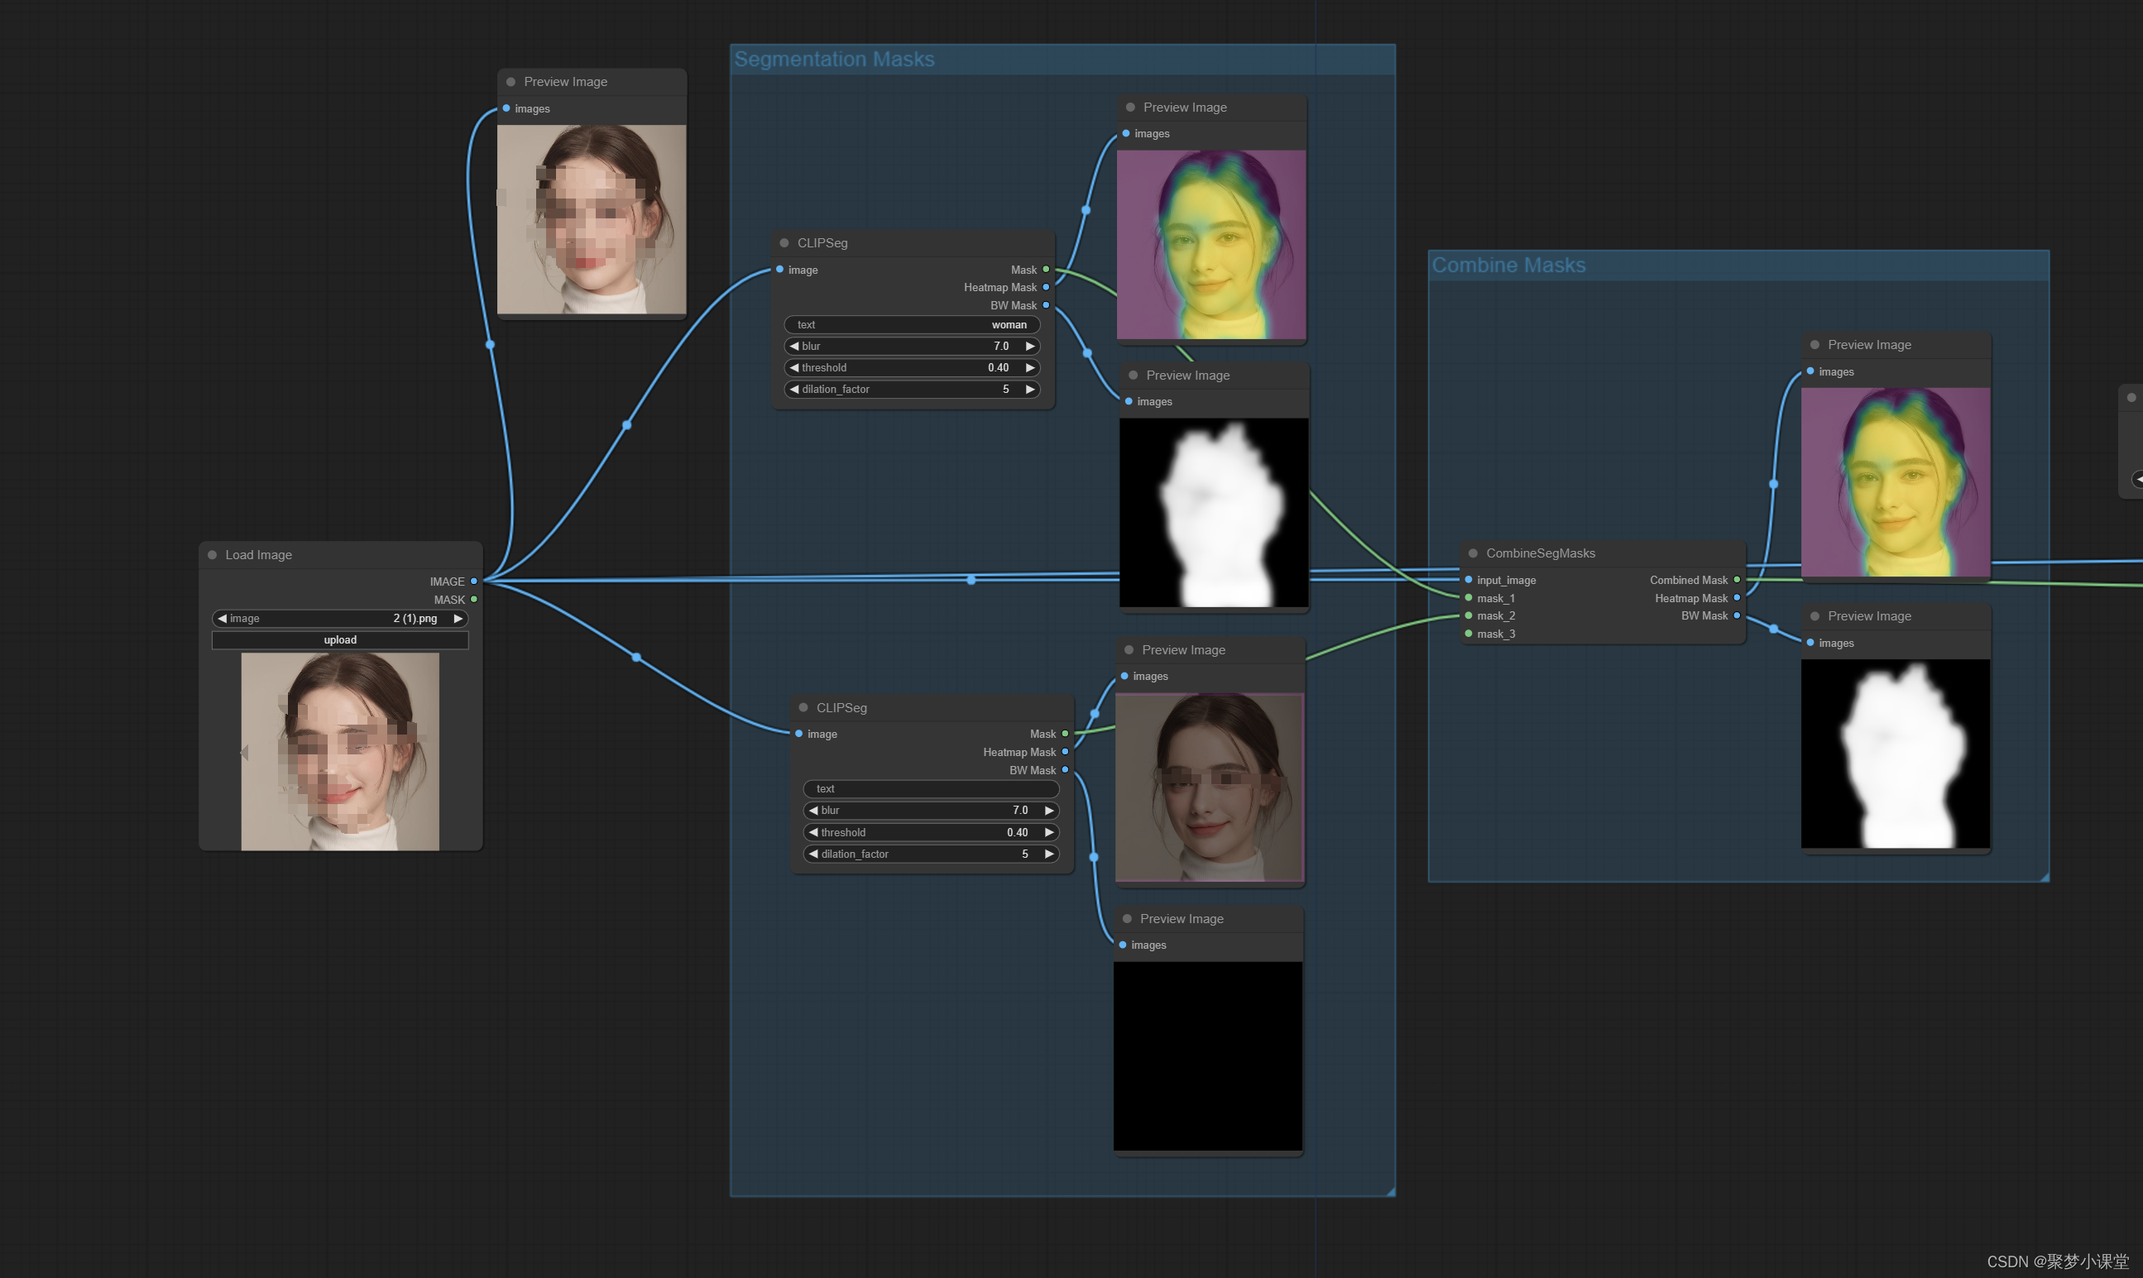
Task: Collapse the CombineSegMasks node via title dot
Action: (1474, 553)
